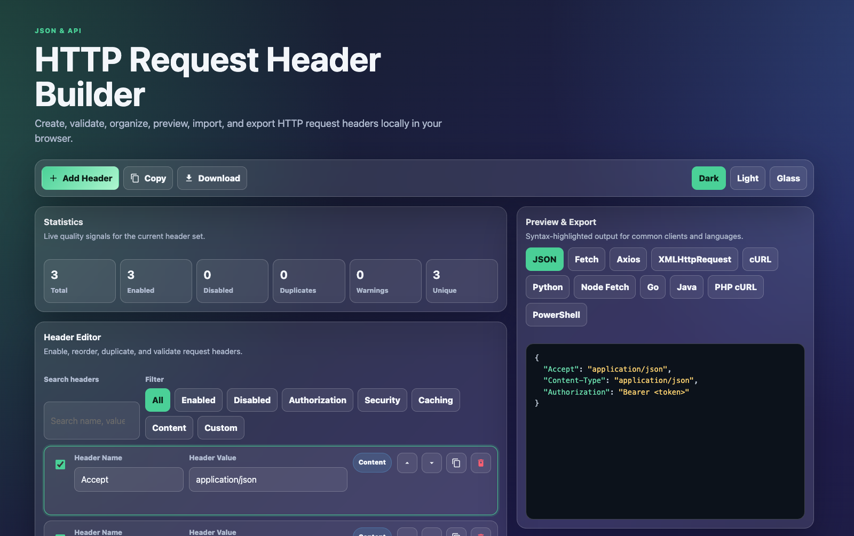The width and height of the screenshot is (854, 536).
Task: Download the header set
Action: coord(212,178)
